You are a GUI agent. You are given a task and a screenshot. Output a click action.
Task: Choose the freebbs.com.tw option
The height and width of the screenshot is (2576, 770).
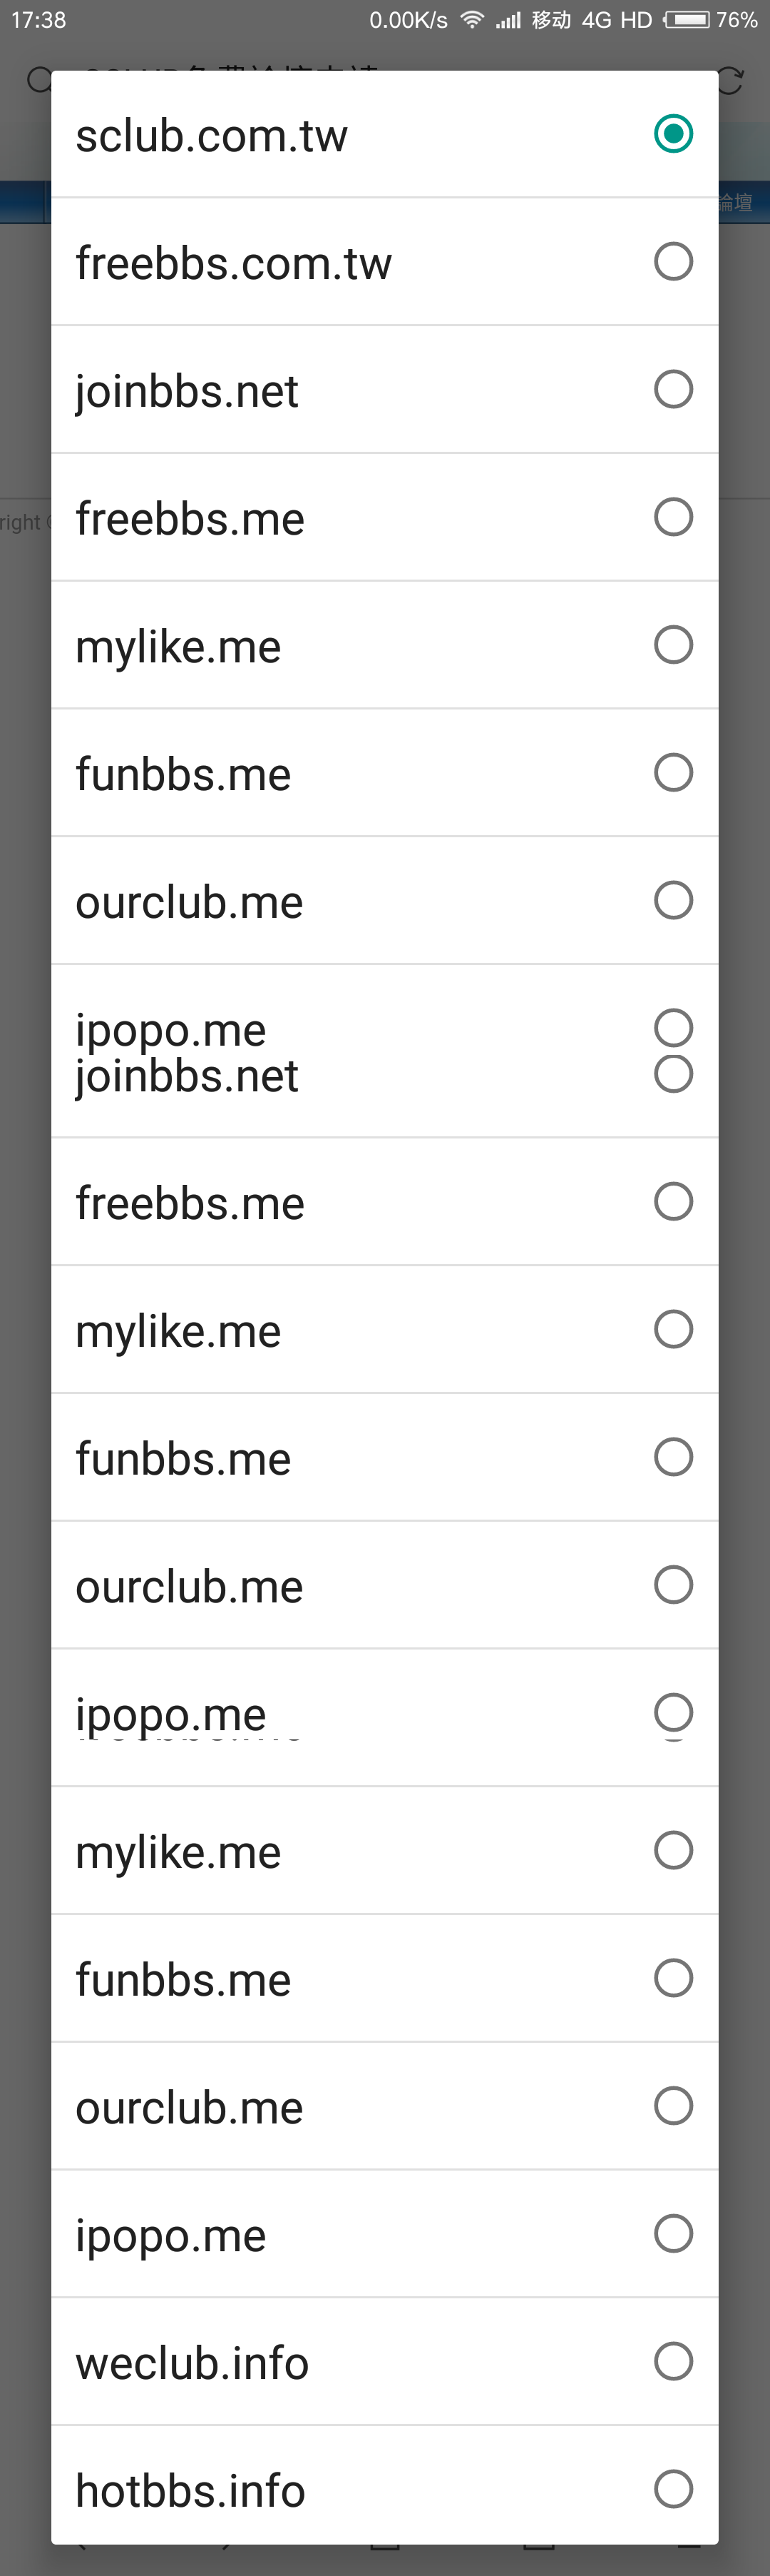tap(384, 262)
